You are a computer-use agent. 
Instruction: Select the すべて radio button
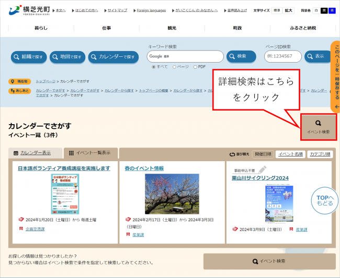click(x=153, y=67)
